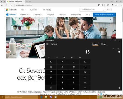The height and width of the screenshot is (99, 123).
Task: Click the calculator square root key
Action: tap(62, 62)
